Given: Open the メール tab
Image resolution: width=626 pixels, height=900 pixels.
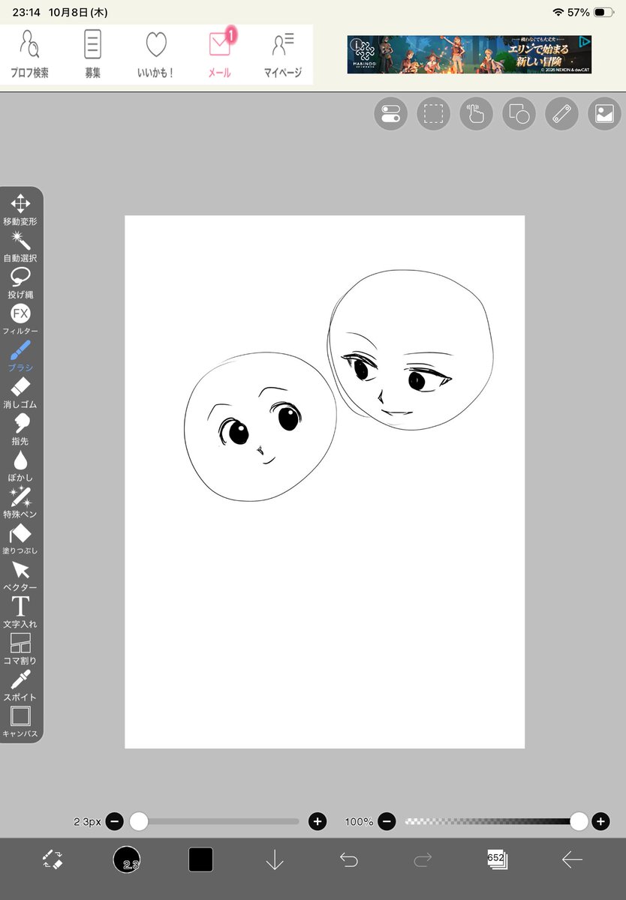Looking at the screenshot, I should pos(220,55).
